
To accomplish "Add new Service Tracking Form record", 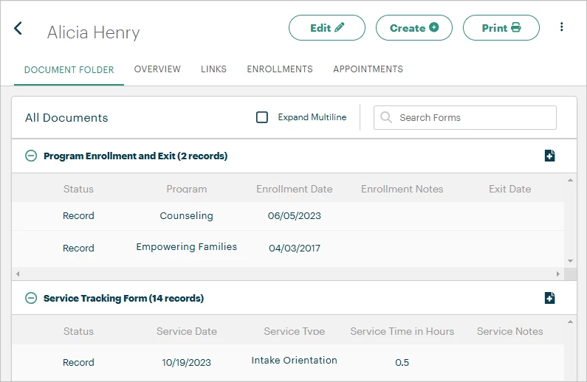I will (x=549, y=298).
